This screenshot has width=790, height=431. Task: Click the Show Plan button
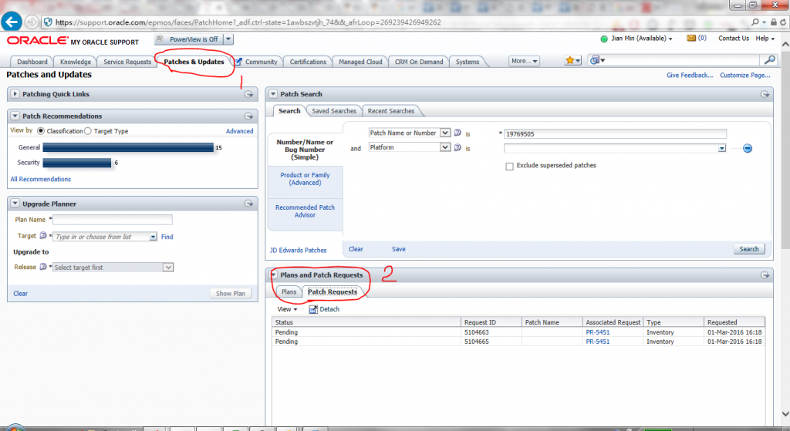click(x=230, y=294)
